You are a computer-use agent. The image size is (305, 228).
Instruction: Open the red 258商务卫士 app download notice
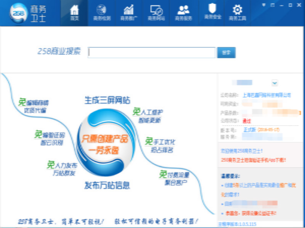(253, 160)
